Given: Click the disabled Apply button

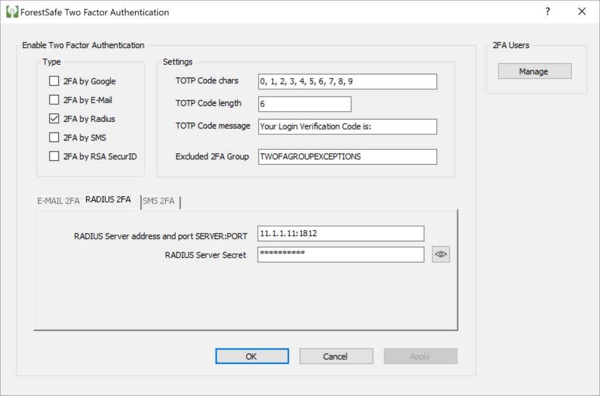Looking at the screenshot, I should 420,356.
